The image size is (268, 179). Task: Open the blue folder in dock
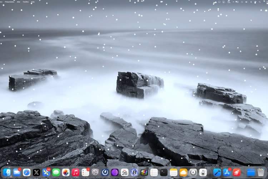pos(251,172)
